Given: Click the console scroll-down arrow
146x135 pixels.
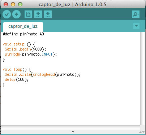Looking at the screenshot, I should [x=143, y=132].
